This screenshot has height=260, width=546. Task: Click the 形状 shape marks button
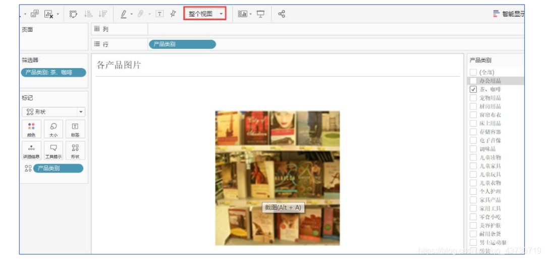pos(75,150)
